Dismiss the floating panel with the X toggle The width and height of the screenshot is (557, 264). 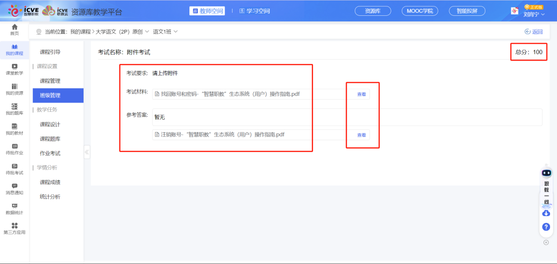pyautogui.click(x=546, y=242)
